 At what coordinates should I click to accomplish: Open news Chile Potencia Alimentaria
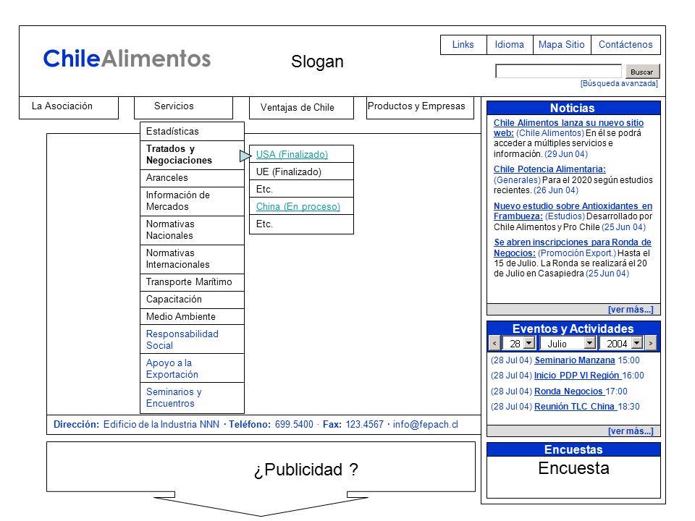[549, 169]
